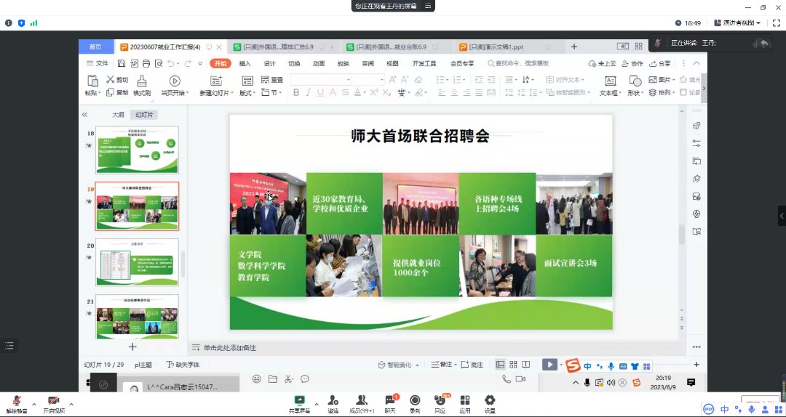Image resolution: width=786 pixels, height=417 pixels.
Task: Click the Save icon in quick access toolbar
Action: [x=122, y=64]
